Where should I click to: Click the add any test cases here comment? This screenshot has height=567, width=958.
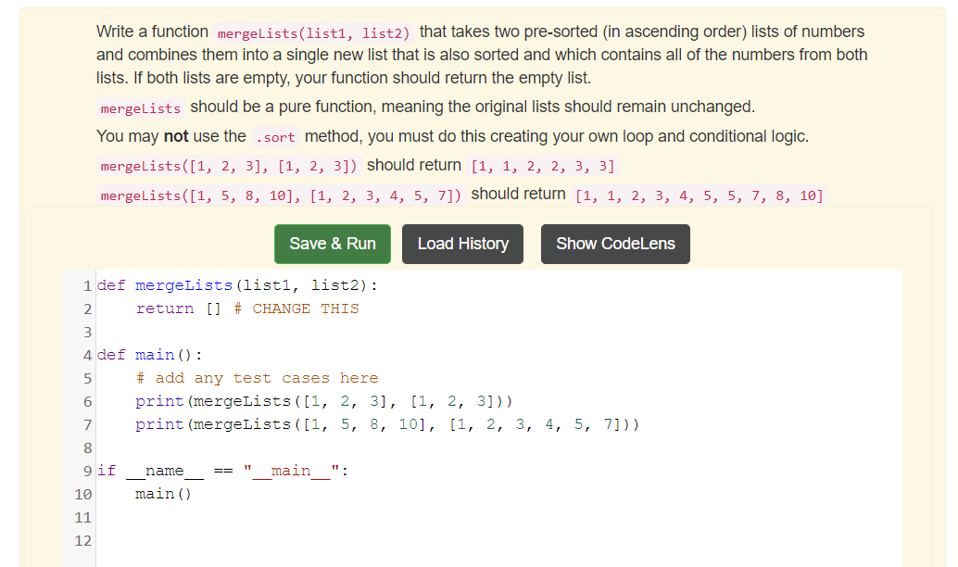click(x=250, y=378)
